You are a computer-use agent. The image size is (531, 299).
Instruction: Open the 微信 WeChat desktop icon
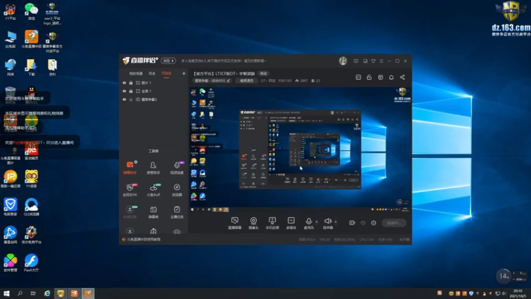tap(31, 11)
